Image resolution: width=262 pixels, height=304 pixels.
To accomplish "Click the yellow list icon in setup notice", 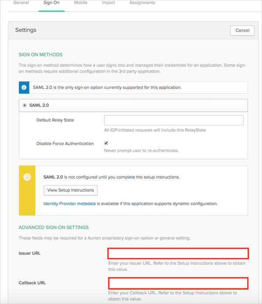I will pyautogui.click(x=27, y=177).
